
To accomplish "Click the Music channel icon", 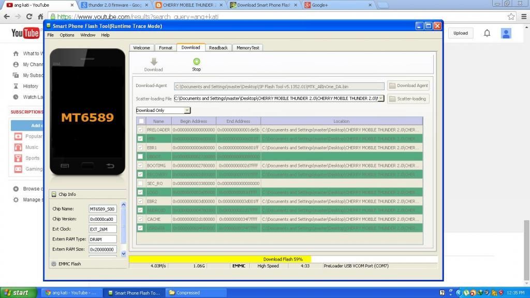I will (18, 147).
